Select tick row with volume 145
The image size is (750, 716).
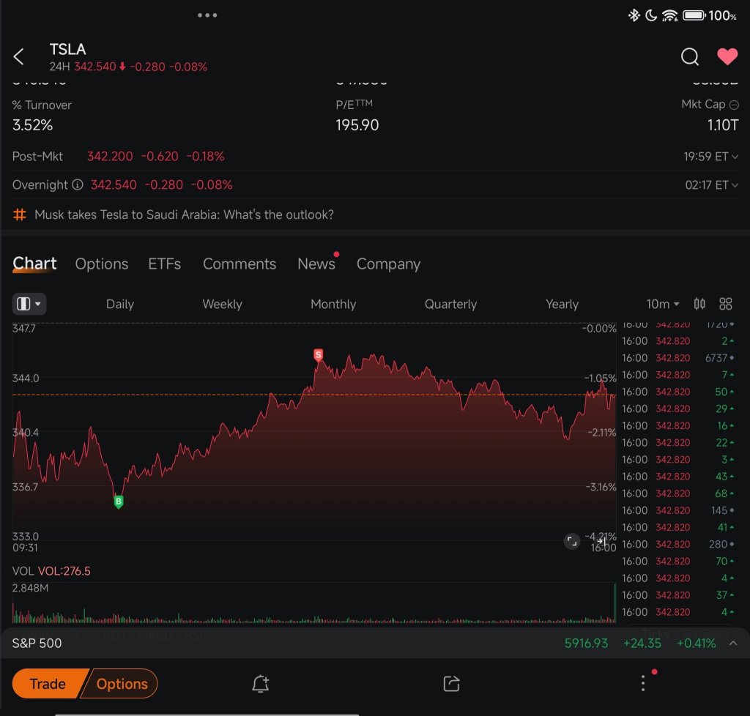coord(678,510)
